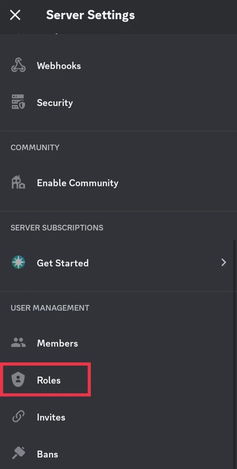The width and height of the screenshot is (237, 469).
Task: Click the Members people icon
Action: [18, 343]
